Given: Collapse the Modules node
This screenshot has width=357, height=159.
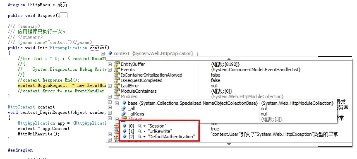Looking at the screenshot, I should pyautogui.click(x=110, y=96).
